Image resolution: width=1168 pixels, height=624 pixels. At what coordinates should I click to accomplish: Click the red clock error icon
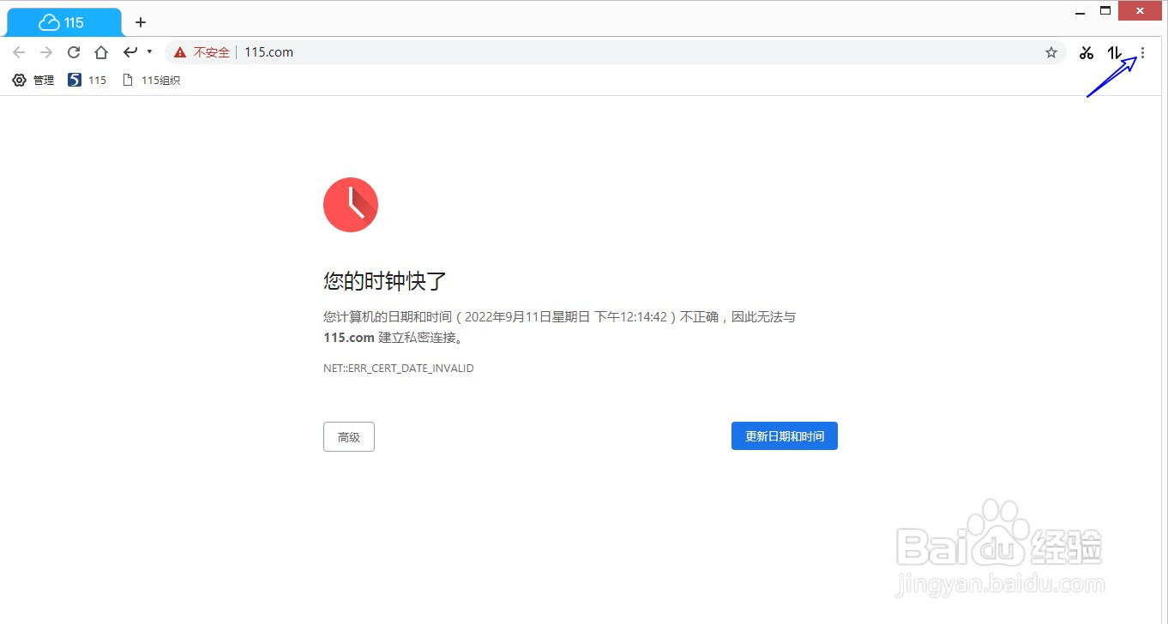[351, 205]
